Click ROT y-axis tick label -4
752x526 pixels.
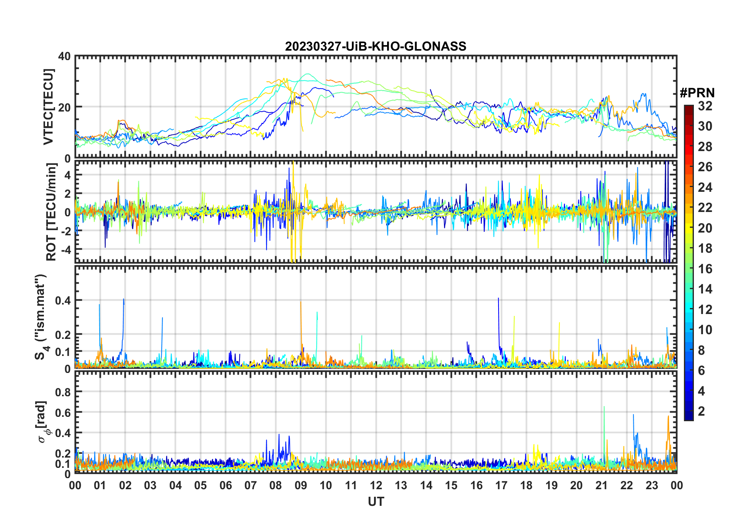pos(65,250)
